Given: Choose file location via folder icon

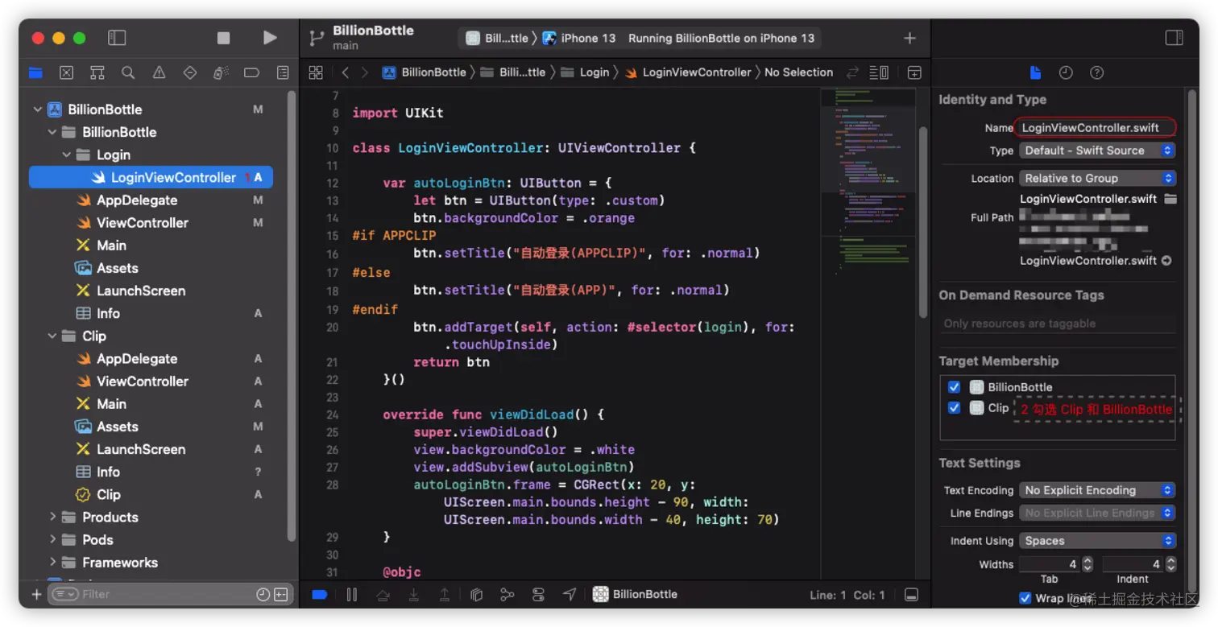Looking at the screenshot, I should [1170, 199].
